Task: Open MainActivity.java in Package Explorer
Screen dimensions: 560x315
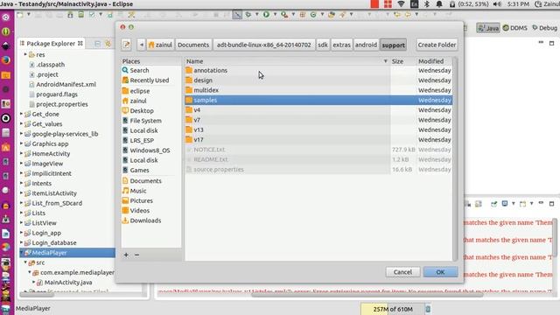Action: tap(68, 282)
